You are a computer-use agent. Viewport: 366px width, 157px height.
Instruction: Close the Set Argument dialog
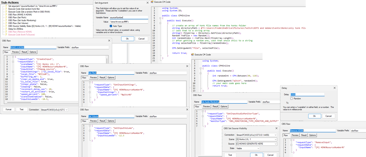click(x=148, y=3)
